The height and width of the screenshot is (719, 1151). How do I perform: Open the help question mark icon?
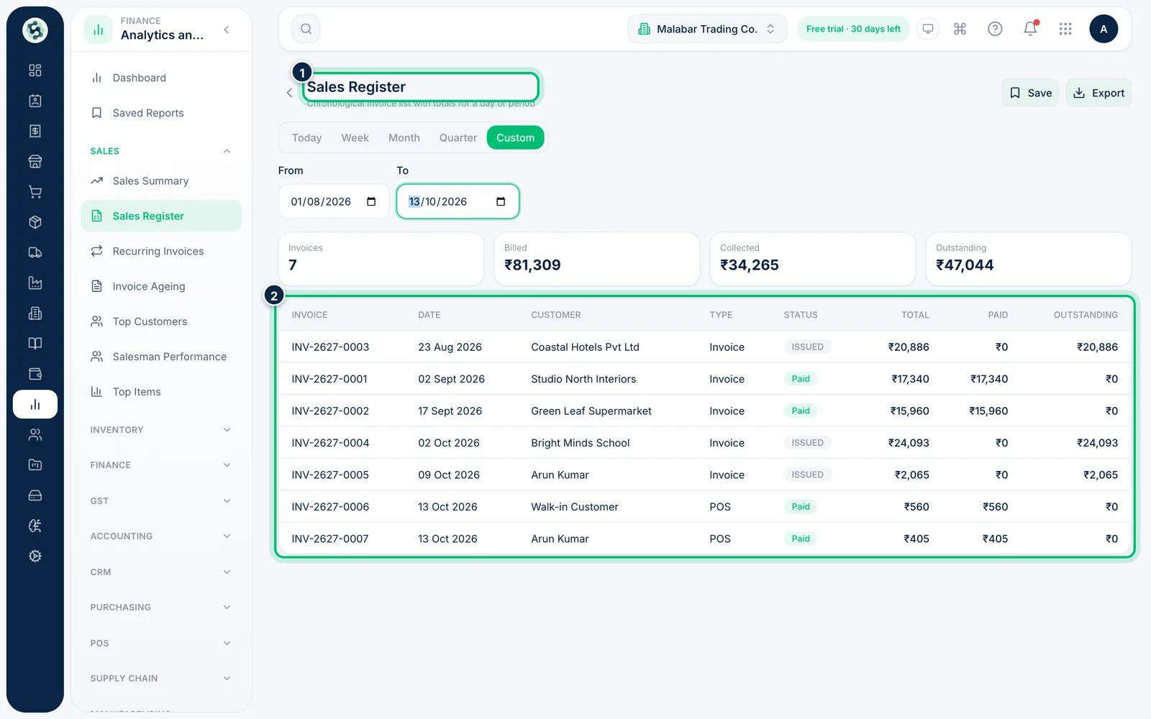[995, 29]
